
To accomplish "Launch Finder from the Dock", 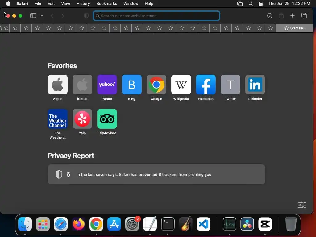I will point(25,224).
